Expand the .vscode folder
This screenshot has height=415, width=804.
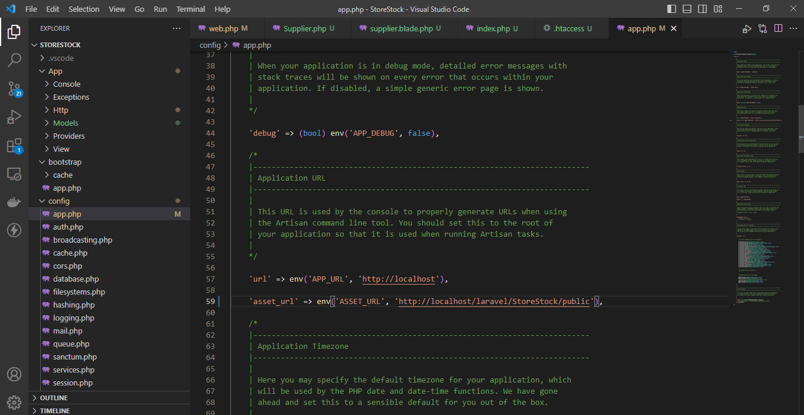tap(61, 58)
